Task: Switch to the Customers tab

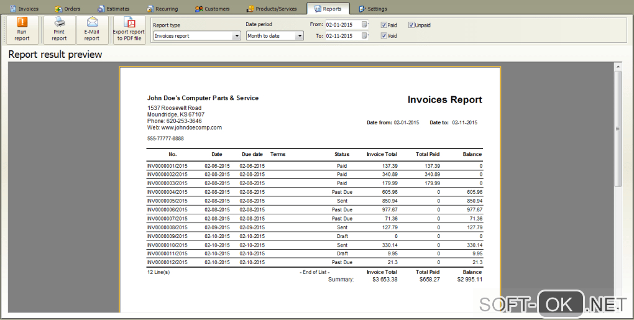Action: click(212, 9)
